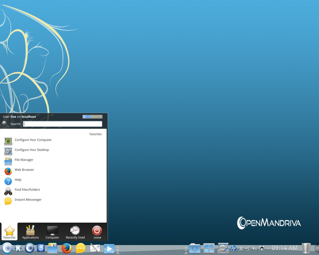Click the KDE Desktop badge in launcher header
The image size is (319, 255).
point(92,116)
